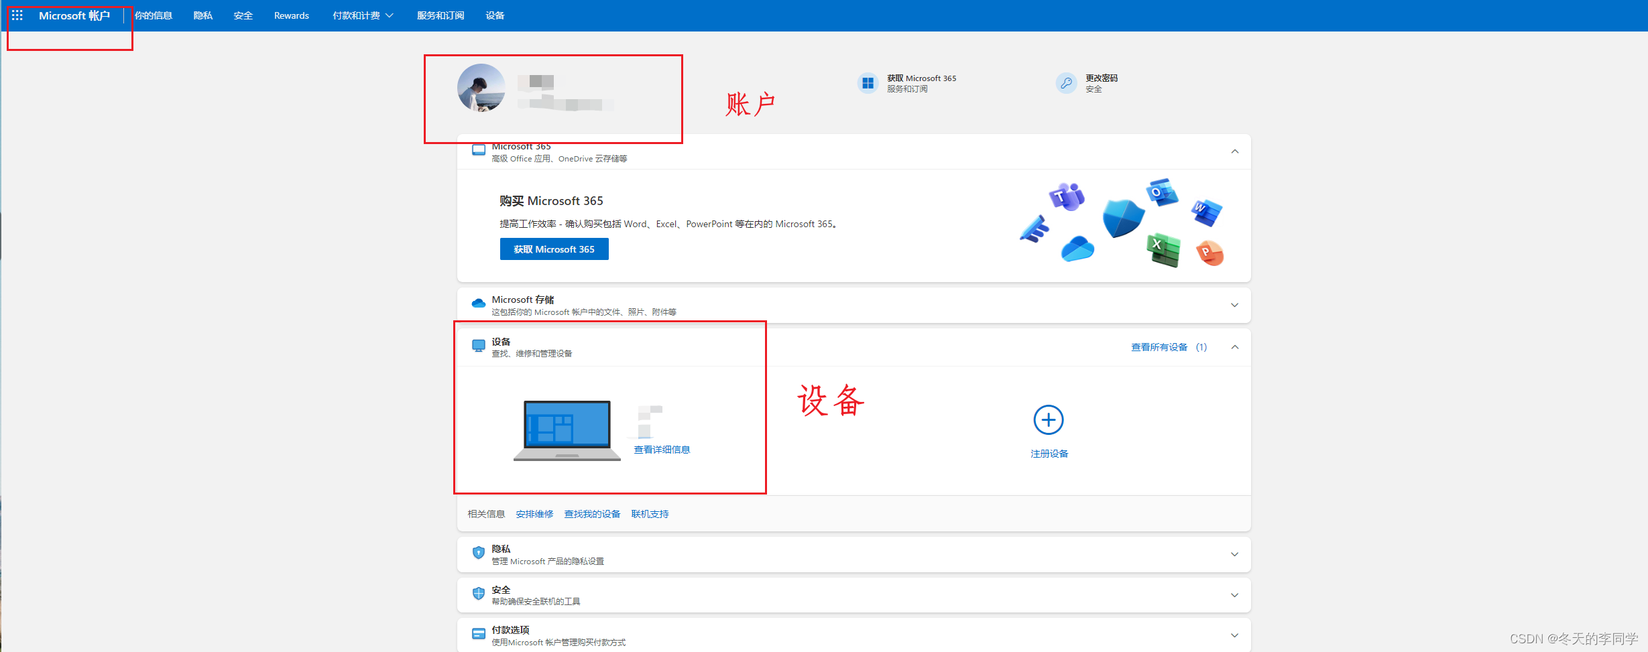
Task: Click the 注册设备 link
Action: 1049,454
